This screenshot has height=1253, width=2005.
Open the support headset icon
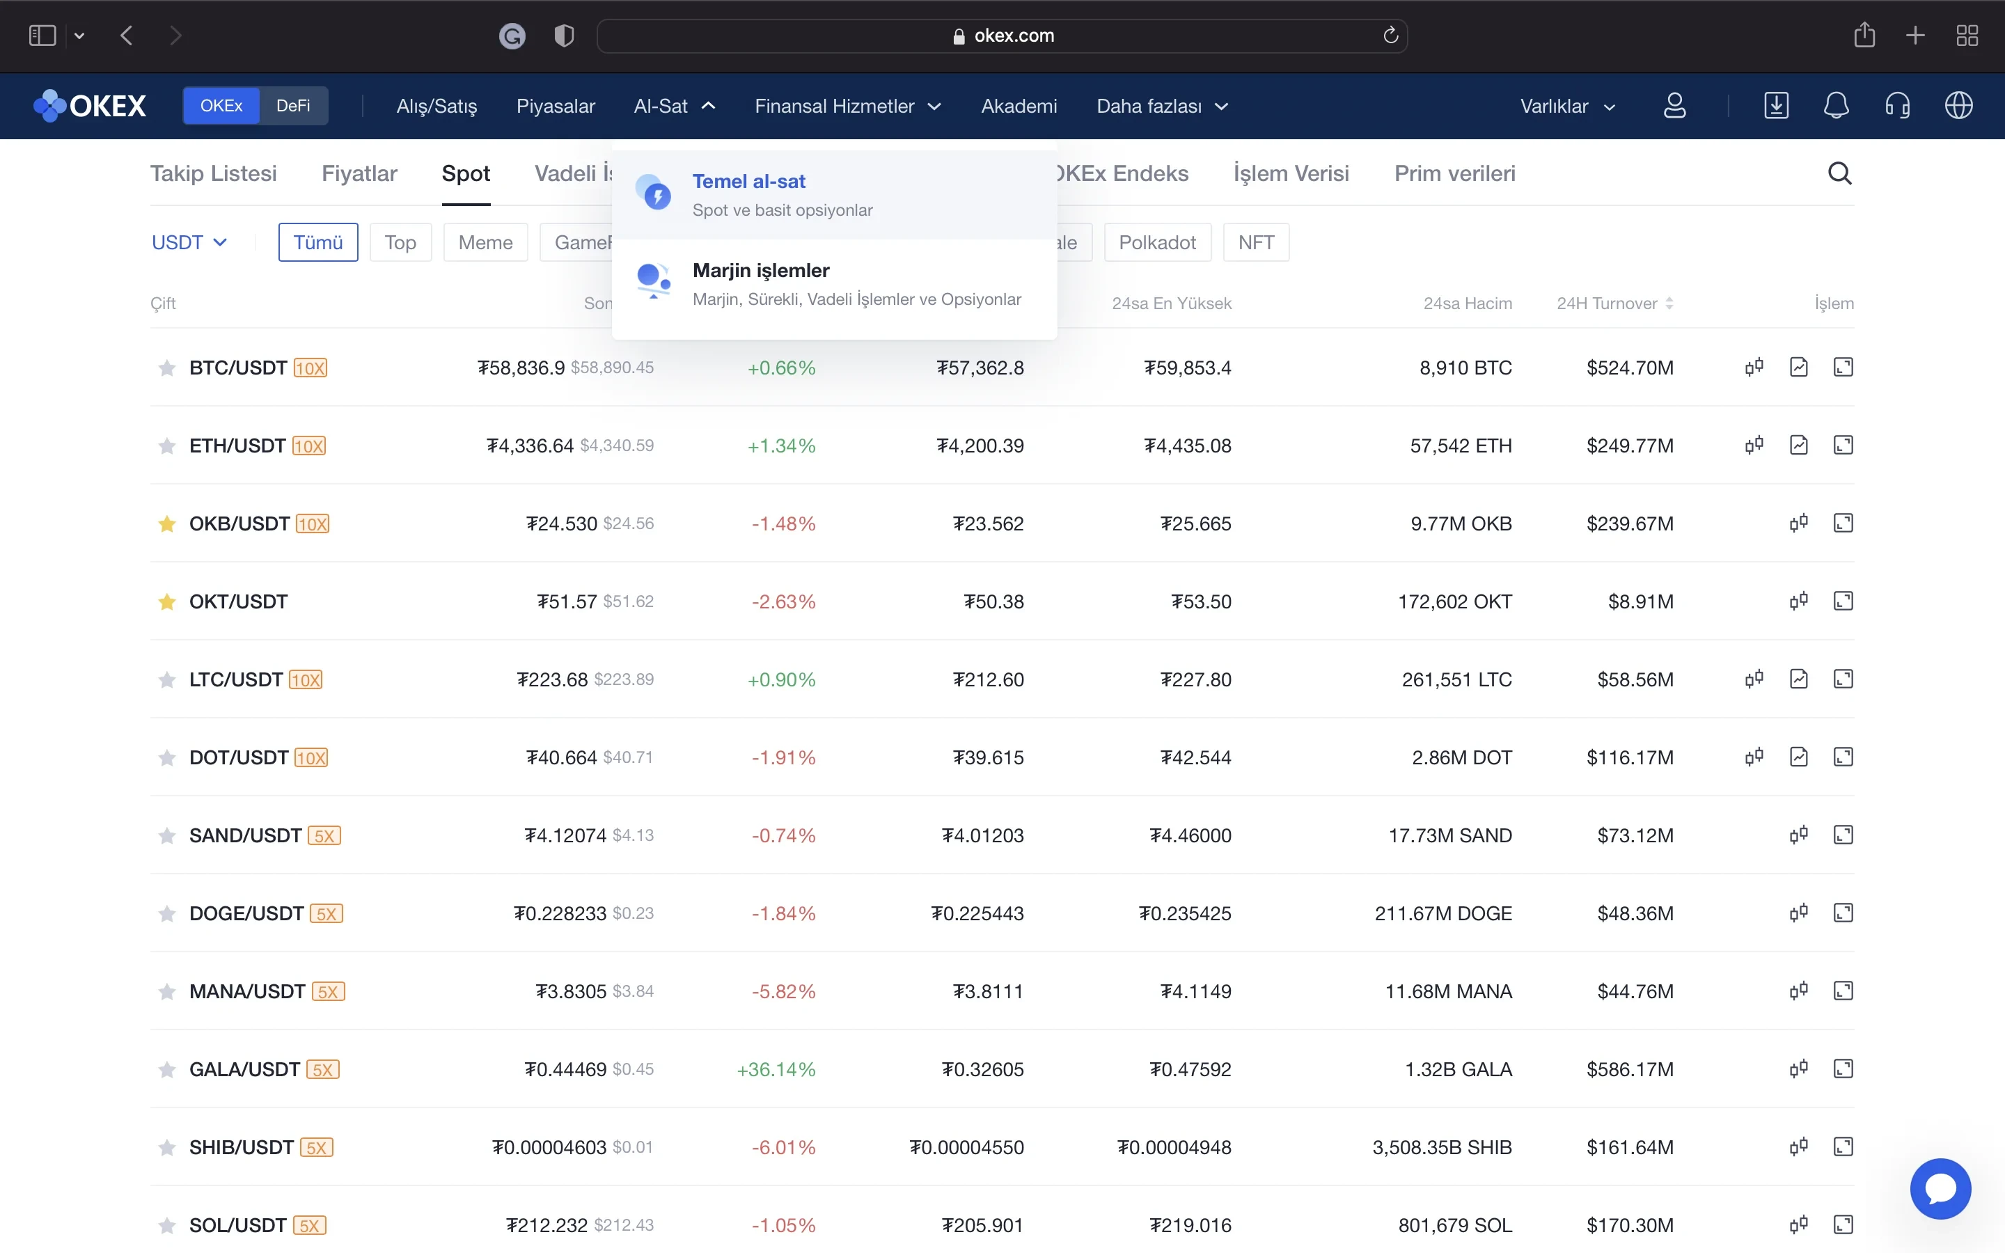1897,106
